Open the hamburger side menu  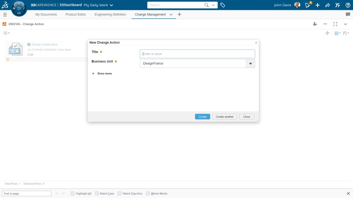click(5, 15)
